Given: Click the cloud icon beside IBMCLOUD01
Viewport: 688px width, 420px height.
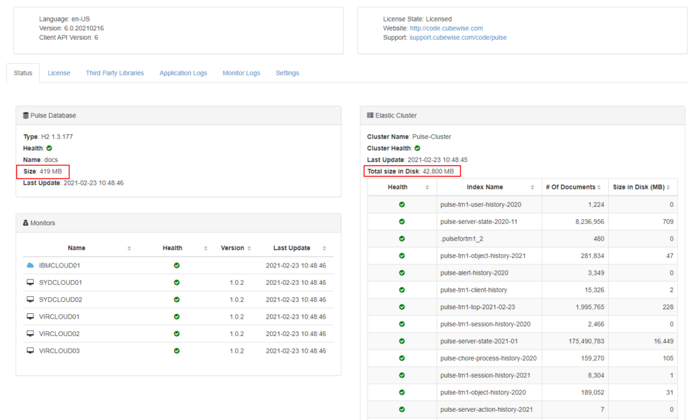Looking at the screenshot, I should (x=30, y=265).
